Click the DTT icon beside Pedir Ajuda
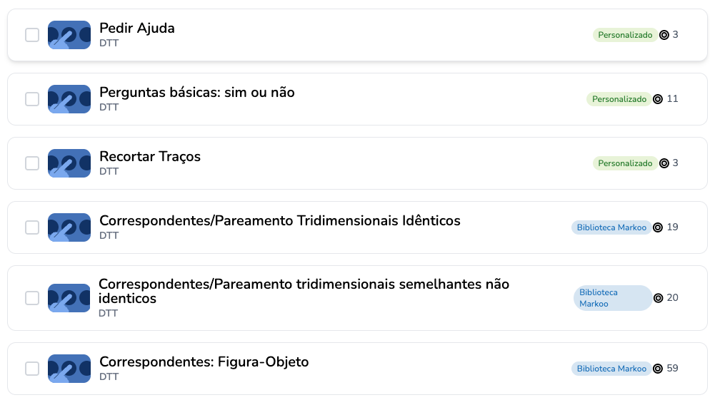Screen dimensions: 710x400 pyautogui.click(x=69, y=35)
